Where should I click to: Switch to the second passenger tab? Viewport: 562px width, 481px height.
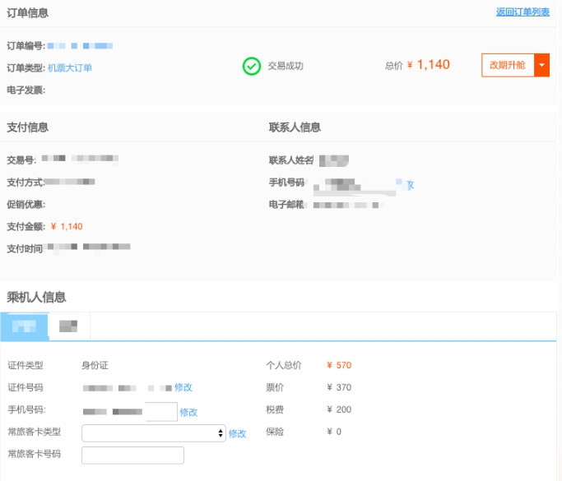(x=68, y=326)
